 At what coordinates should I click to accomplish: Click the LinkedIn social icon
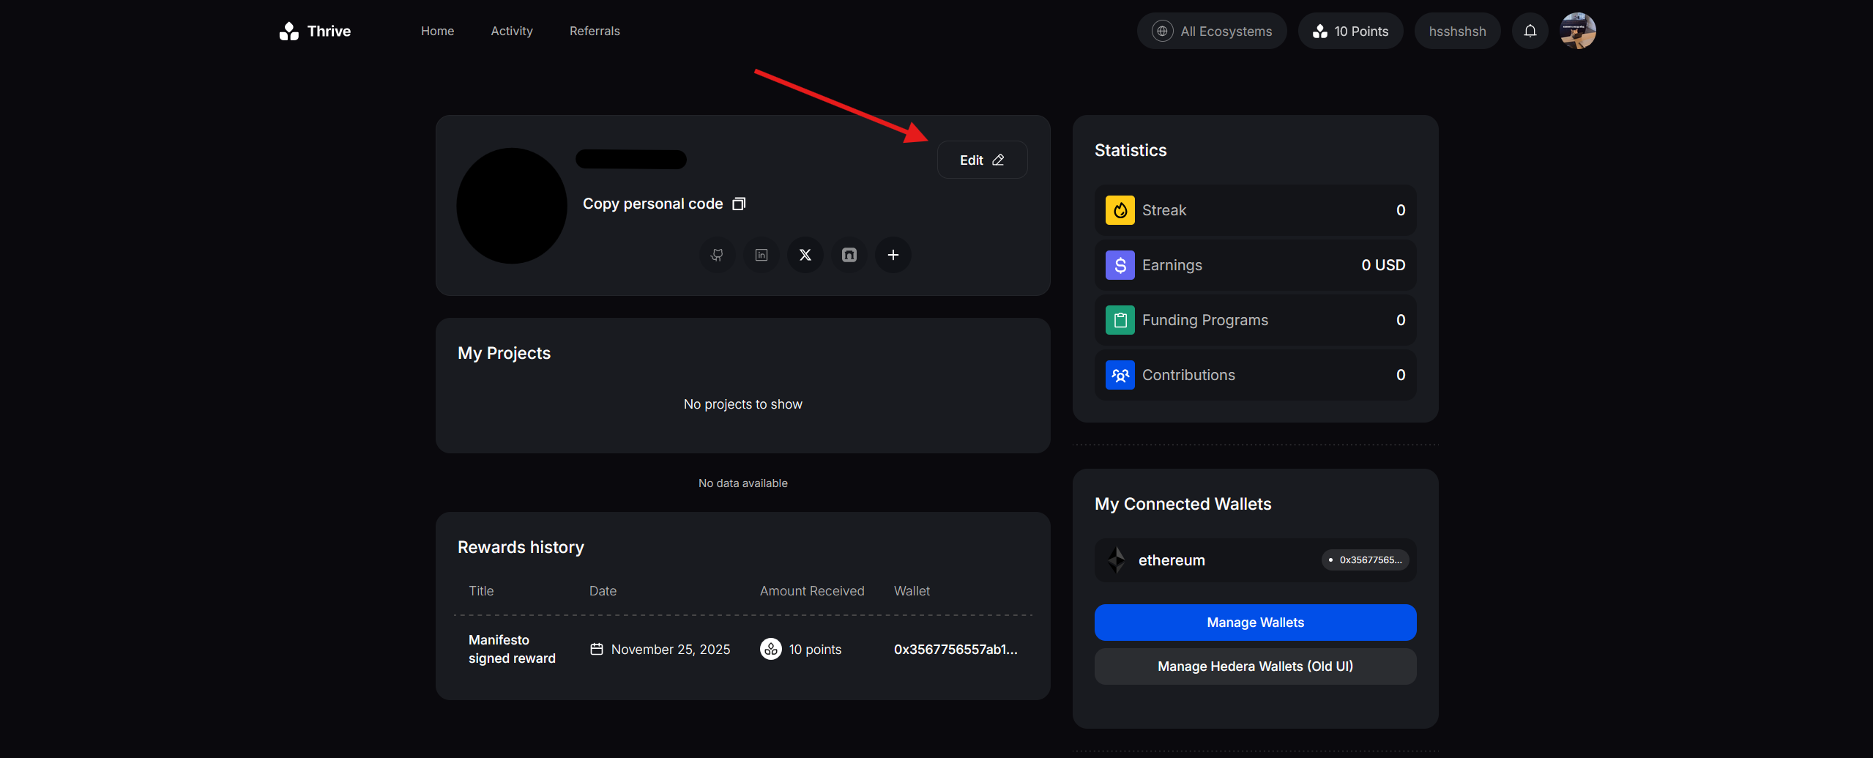tap(762, 255)
